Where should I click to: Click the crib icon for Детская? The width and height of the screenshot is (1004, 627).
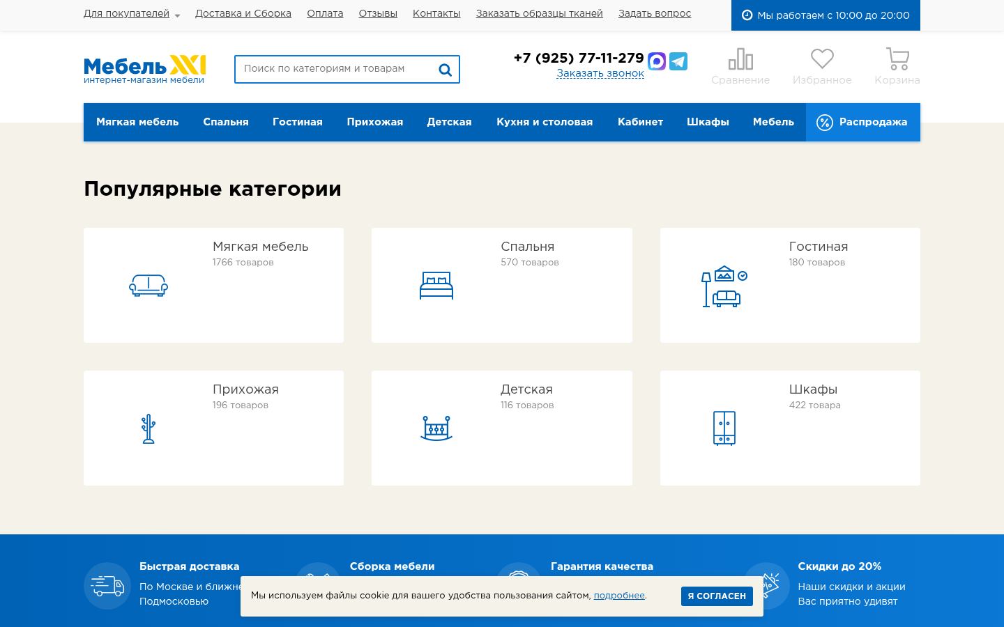pyautogui.click(x=436, y=428)
